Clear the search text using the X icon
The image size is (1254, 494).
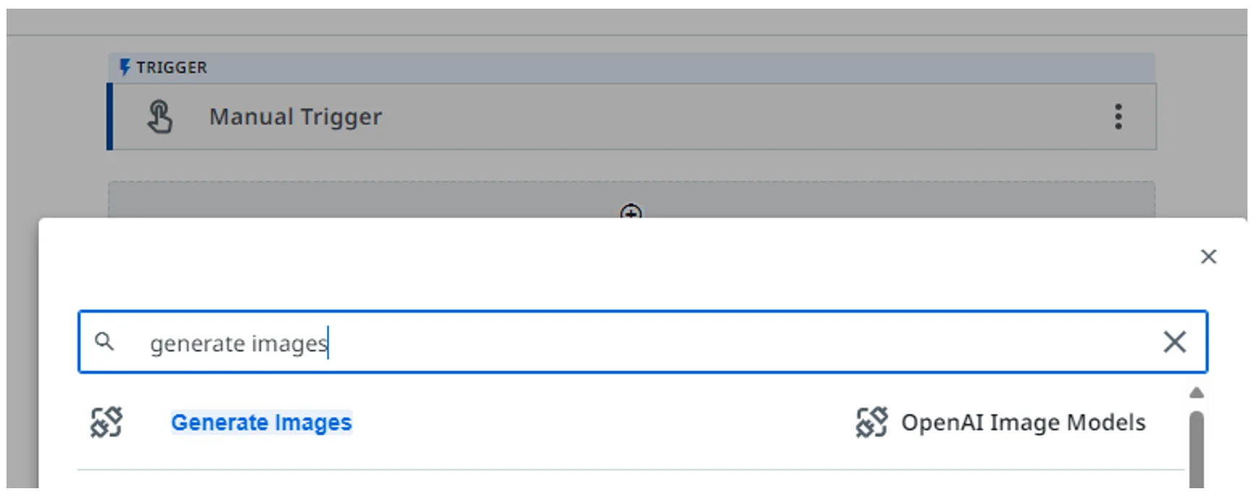1174,342
